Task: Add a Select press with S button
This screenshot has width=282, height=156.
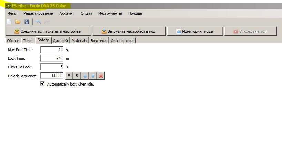Action: [77, 76]
